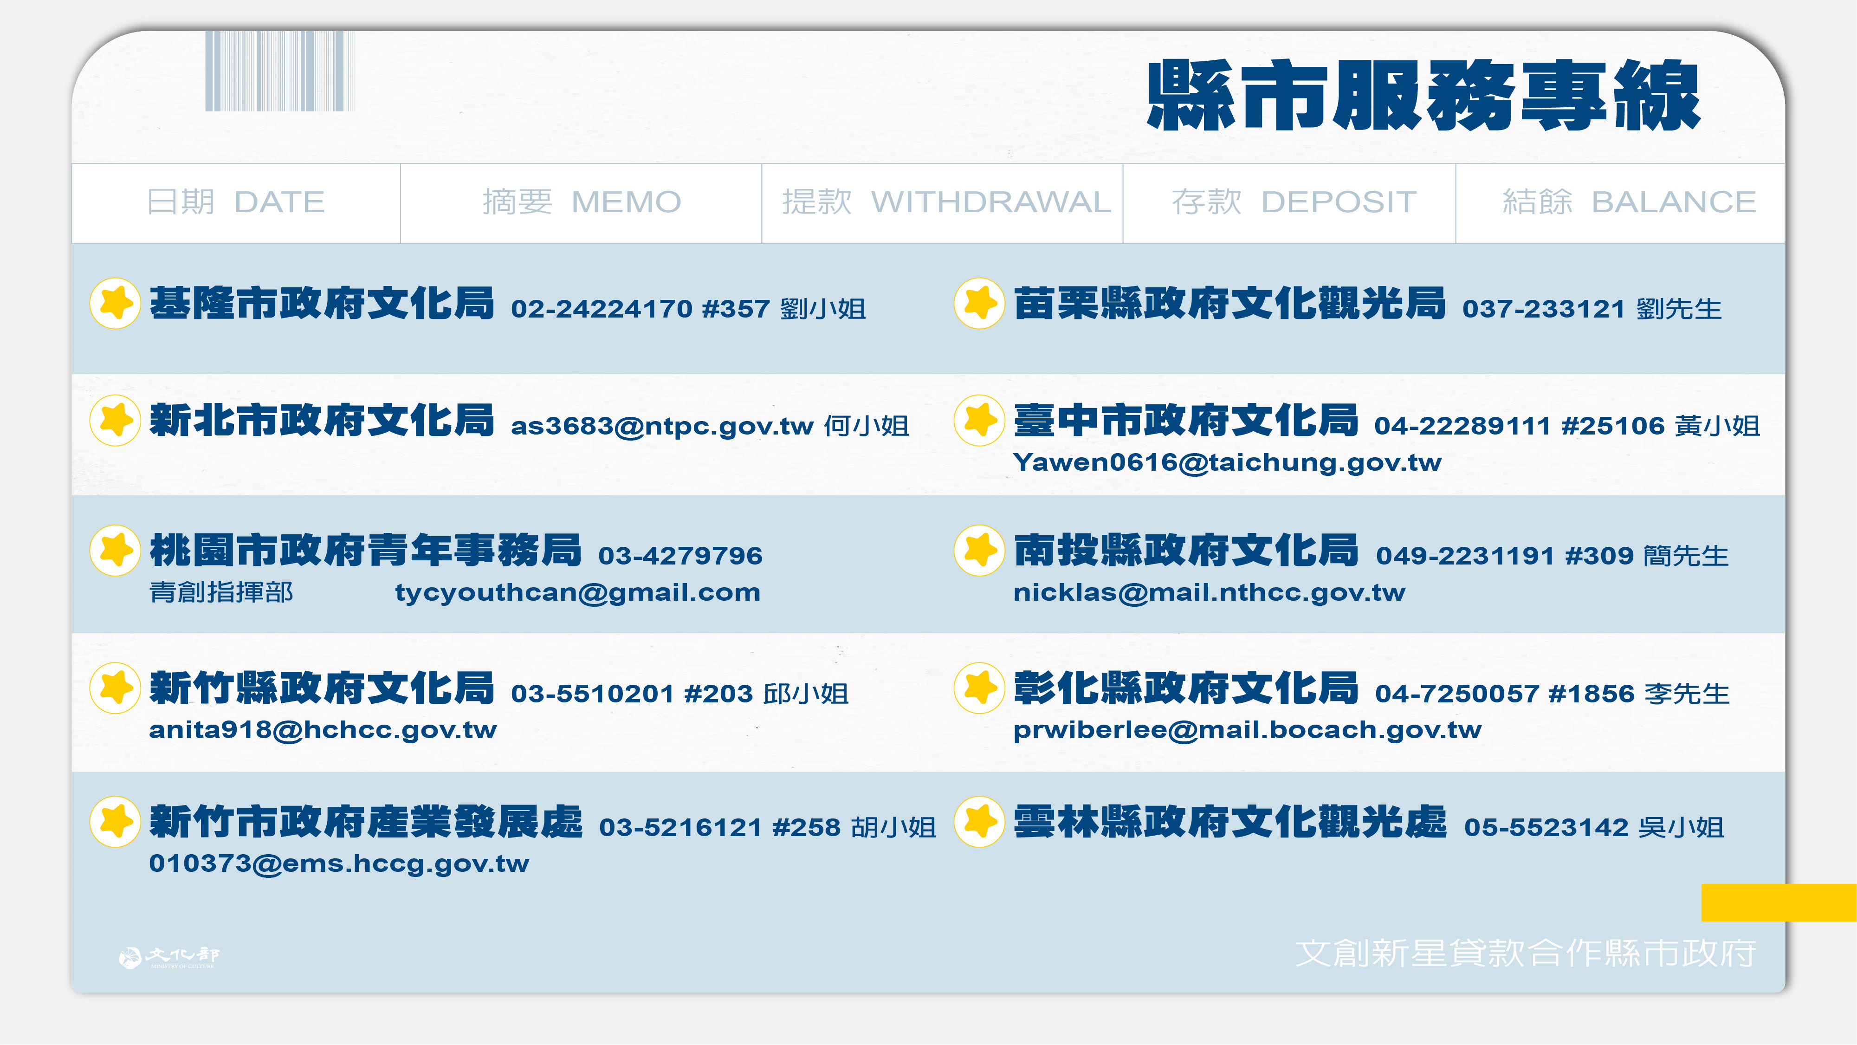Click contact name 吳小姐

tap(1681, 827)
